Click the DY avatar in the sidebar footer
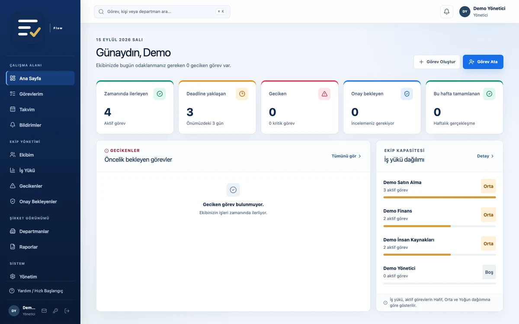This screenshot has width=519, height=324. click(x=14, y=311)
